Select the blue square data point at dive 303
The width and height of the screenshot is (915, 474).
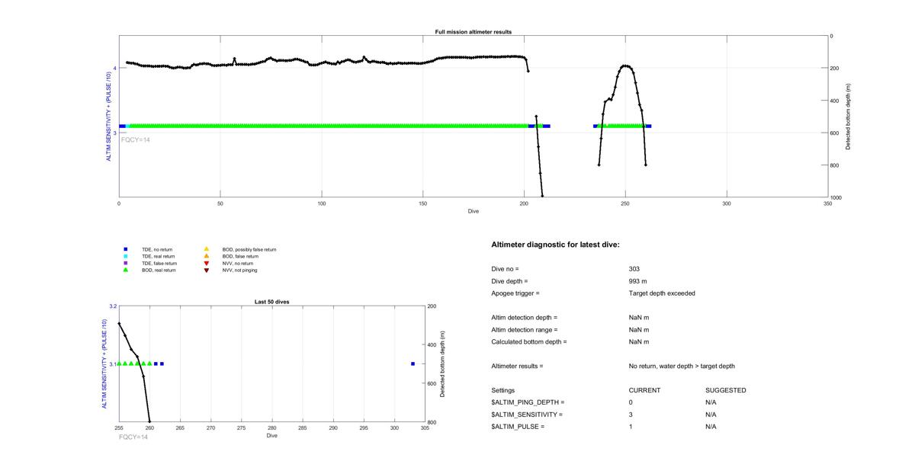coord(413,364)
